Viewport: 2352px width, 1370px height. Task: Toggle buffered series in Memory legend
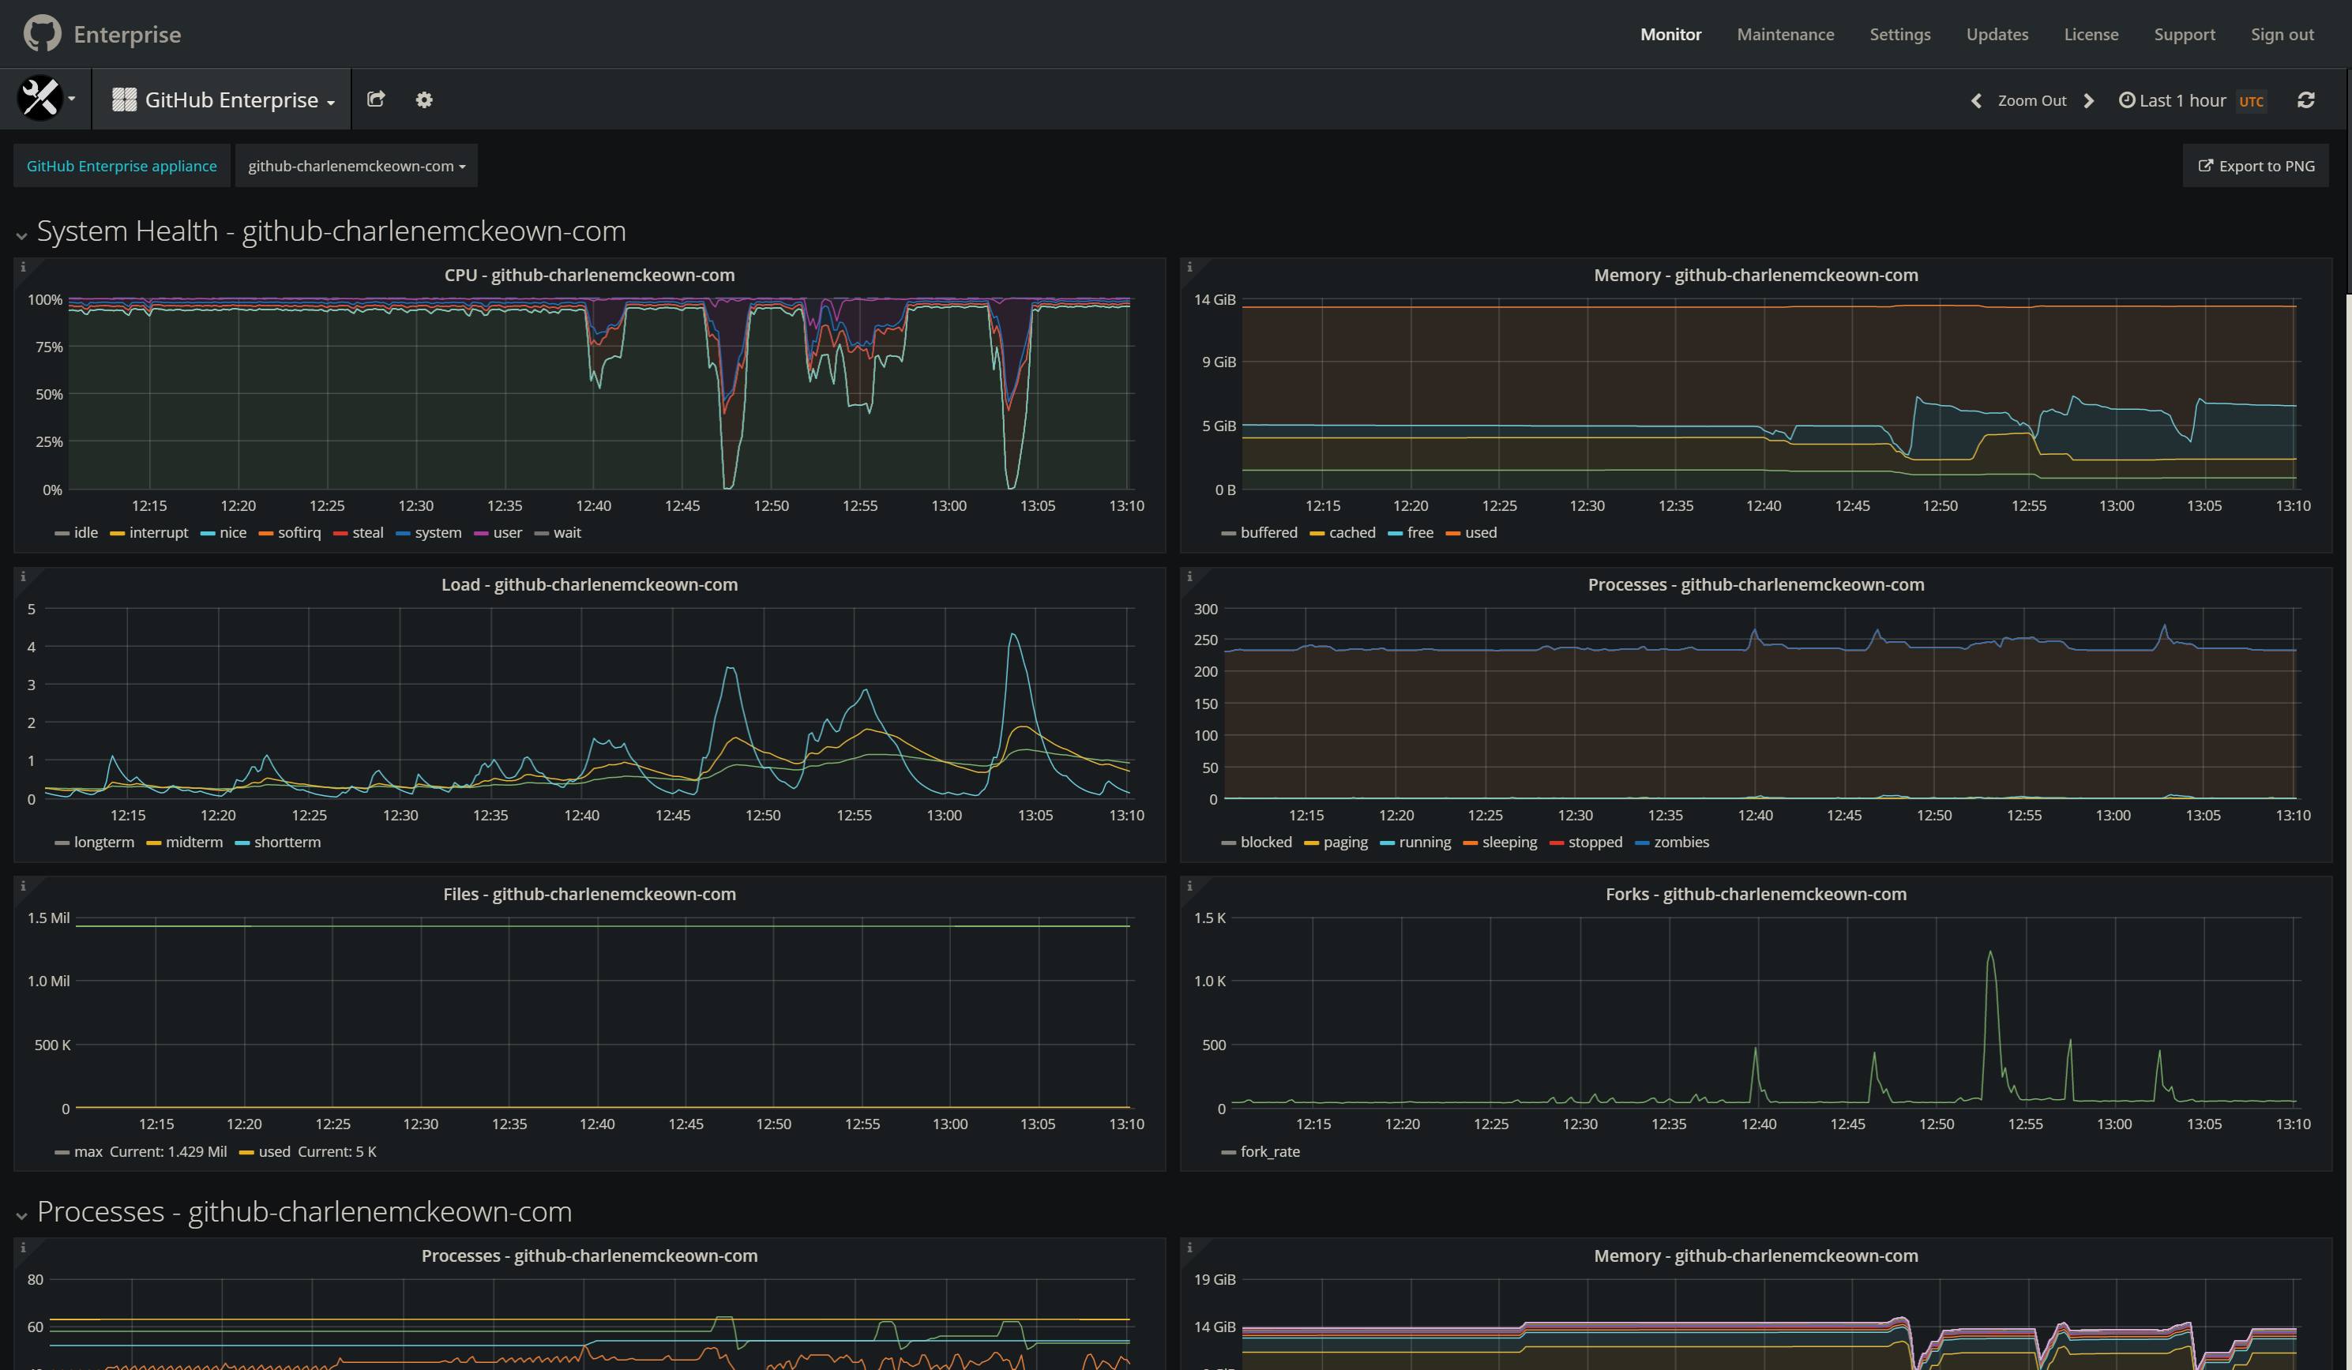1268,533
